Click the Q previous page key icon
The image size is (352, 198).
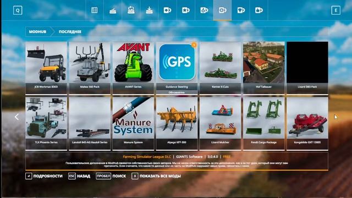[x=18, y=10]
